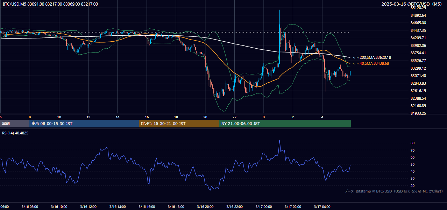
Task: Click the RSI(14) 48.4825 indicator label
Action: 15,133
